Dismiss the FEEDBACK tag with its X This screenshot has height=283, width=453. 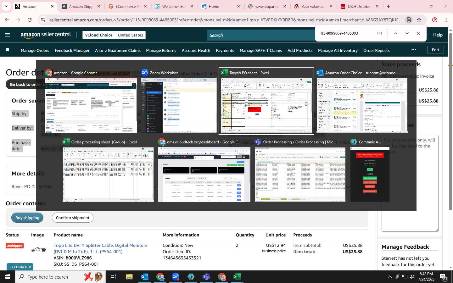tap(30, 267)
